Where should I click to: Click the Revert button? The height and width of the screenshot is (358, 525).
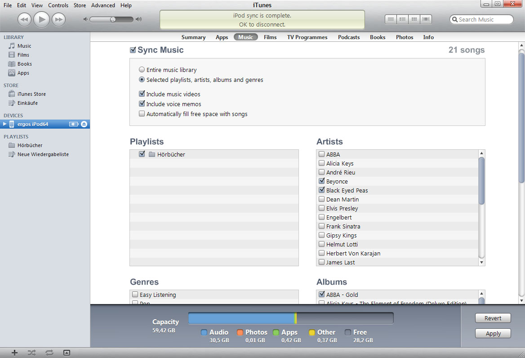click(x=493, y=318)
